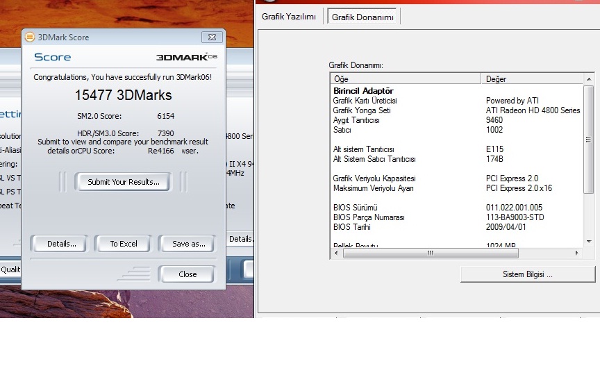This screenshot has height=375, width=600.
Task: Click vertical scrollbar up arrow in hardware list
Action: click(x=588, y=79)
